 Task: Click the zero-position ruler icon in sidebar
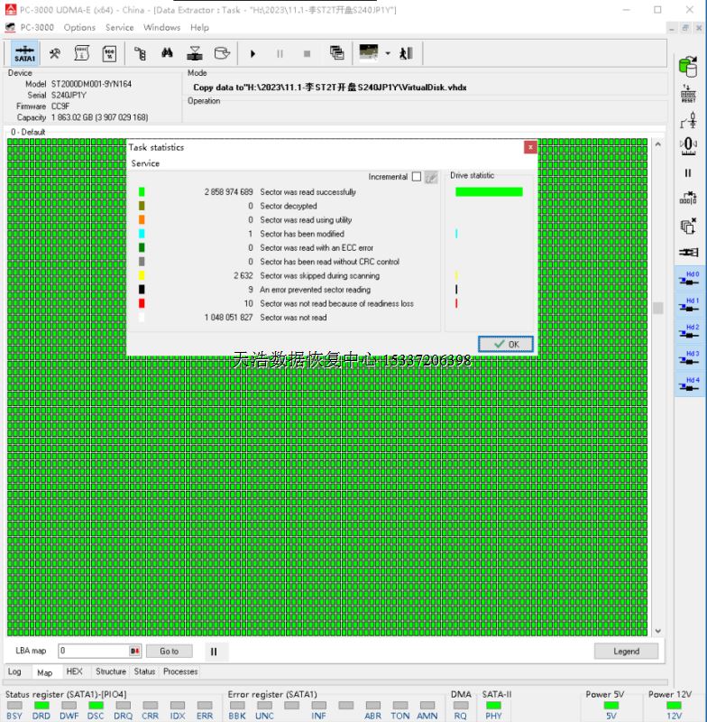point(688,144)
